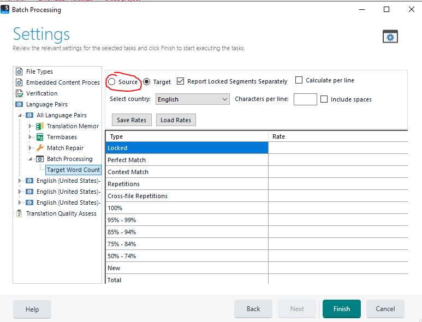This screenshot has height=322, width=422.
Task: Select the 85% - 94% row
Action: (x=187, y=232)
